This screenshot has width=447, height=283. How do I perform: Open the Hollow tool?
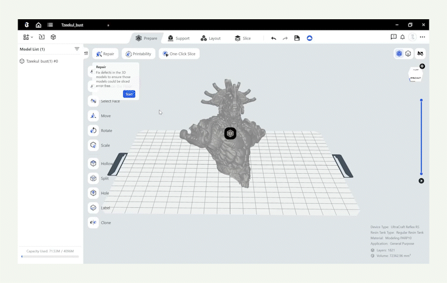point(93,164)
